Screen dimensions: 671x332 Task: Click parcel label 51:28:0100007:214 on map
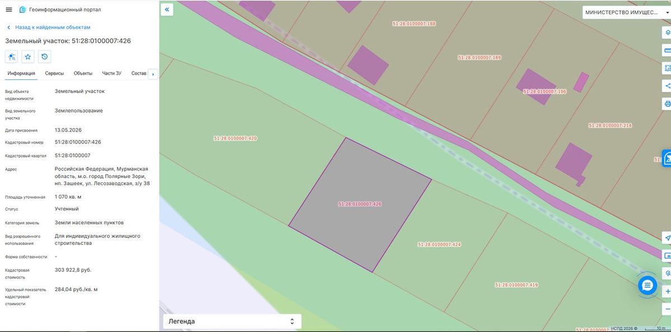coord(610,126)
